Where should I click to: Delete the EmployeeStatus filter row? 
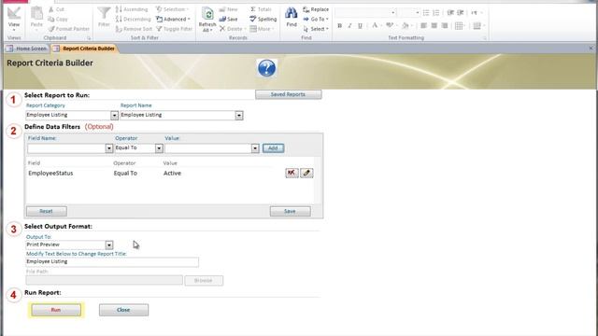tap(292, 173)
